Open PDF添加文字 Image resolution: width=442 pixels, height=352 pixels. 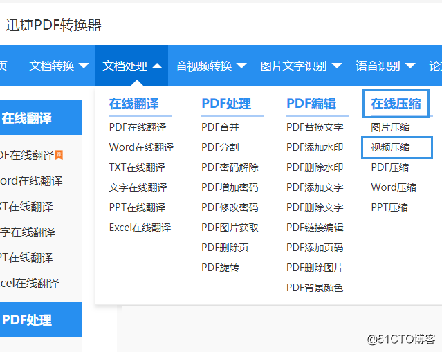point(315,187)
